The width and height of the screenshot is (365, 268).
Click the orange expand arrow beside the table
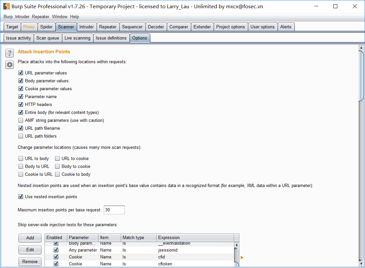[242, 257]
